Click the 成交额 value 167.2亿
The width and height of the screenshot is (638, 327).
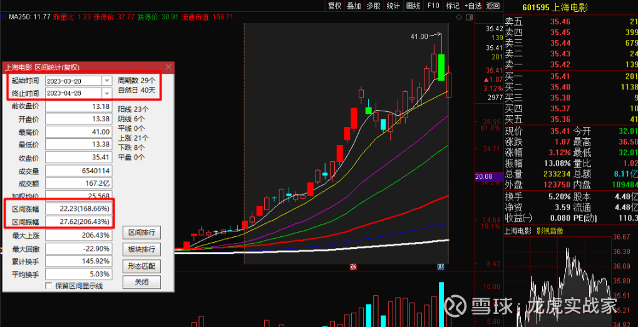(x=78, y=183)
